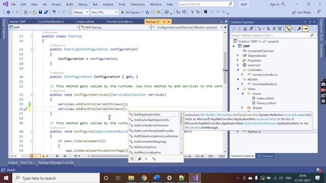Collapse the Controllers folder
This screenshot has width=326, height=183.
point(238,70)
